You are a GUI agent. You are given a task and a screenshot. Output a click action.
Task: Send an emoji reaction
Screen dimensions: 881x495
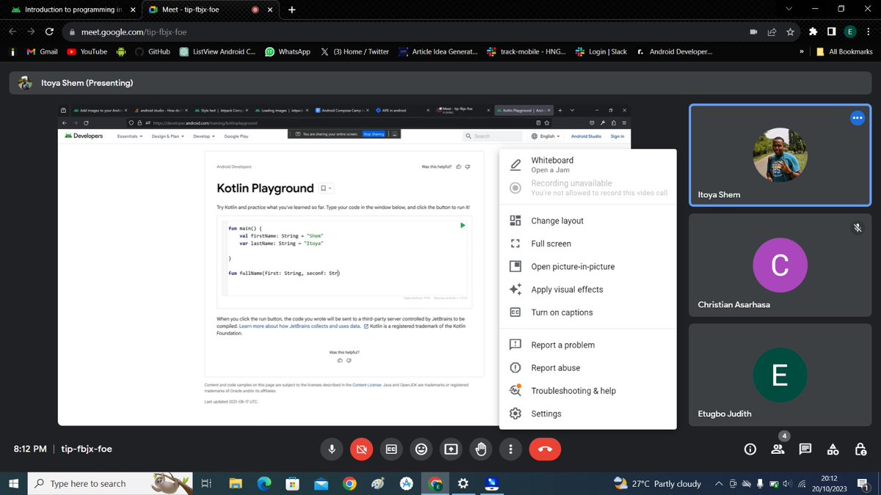(x=421, y=449)
